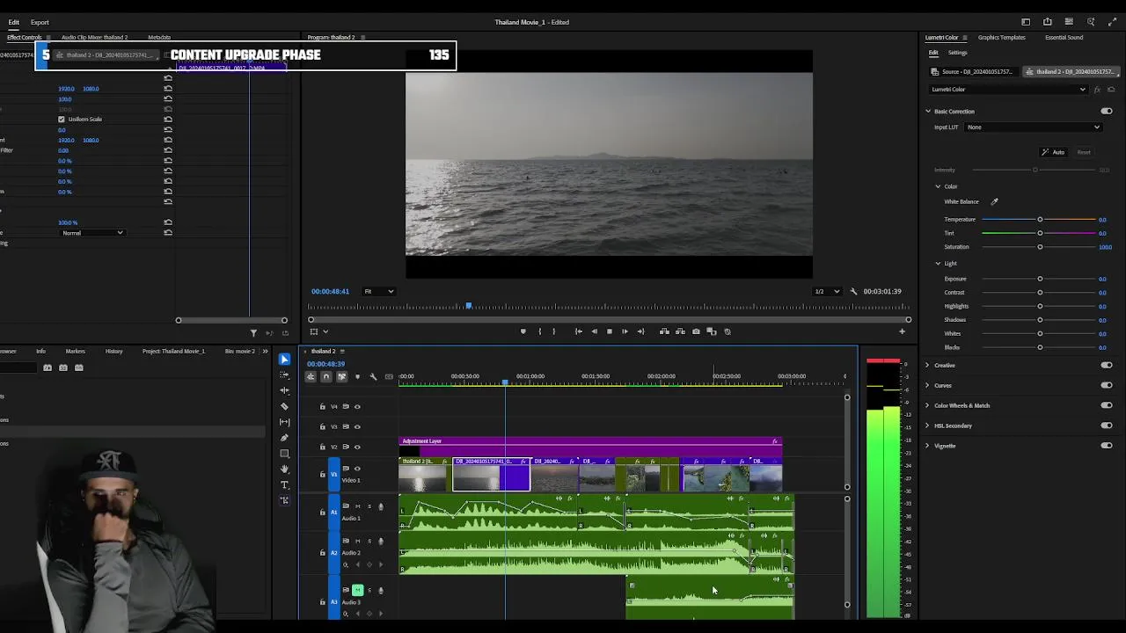Open Lumetri Settings sub-tab
1126x633 pixels.
[x=957, y=53]
